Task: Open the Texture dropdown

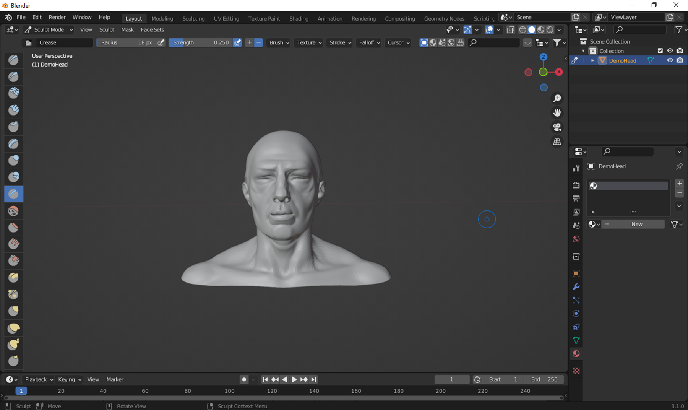Action: (x=309, y=42)
